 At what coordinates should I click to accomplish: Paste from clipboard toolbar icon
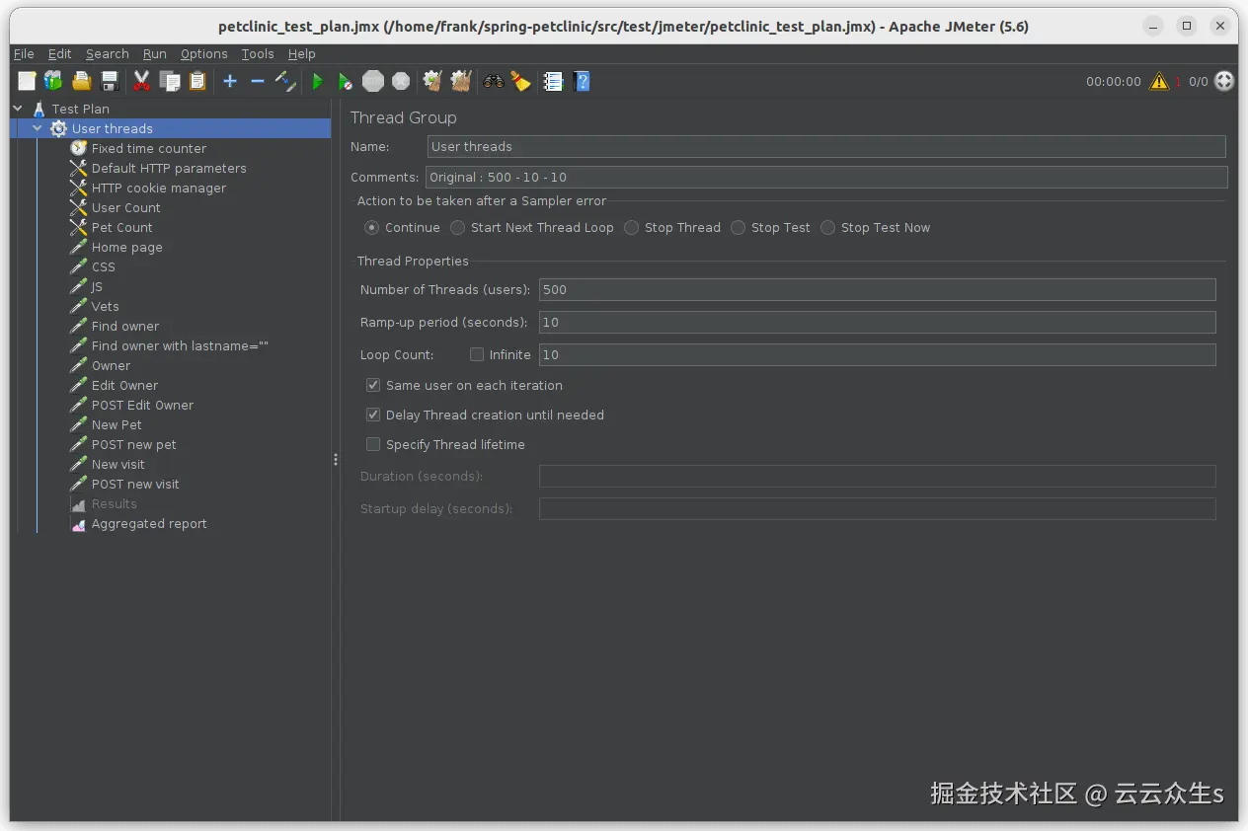pyautogui.click(x=197, y=81)
